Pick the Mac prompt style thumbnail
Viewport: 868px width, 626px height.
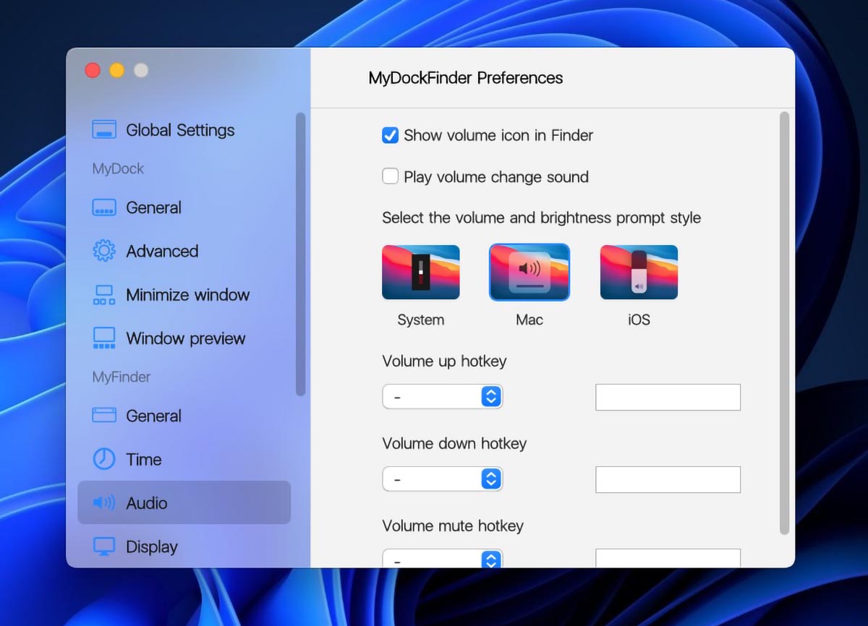point(529,273)
